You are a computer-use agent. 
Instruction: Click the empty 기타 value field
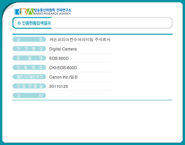pyautogui.click(x=80, y=96)
